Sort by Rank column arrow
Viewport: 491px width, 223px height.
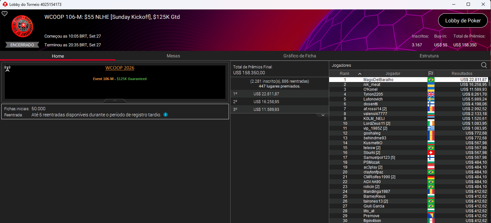(360, 74)
